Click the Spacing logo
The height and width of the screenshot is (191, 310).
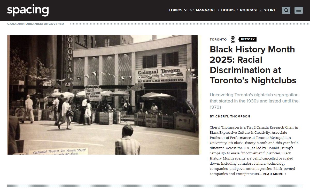point(28,10)
